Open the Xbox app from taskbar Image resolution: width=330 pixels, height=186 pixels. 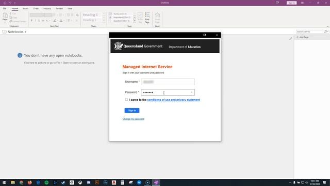[x=80, y=182]
